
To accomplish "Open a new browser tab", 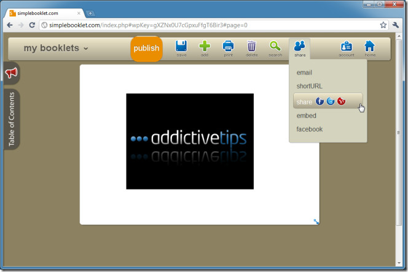I will point(90,13).
